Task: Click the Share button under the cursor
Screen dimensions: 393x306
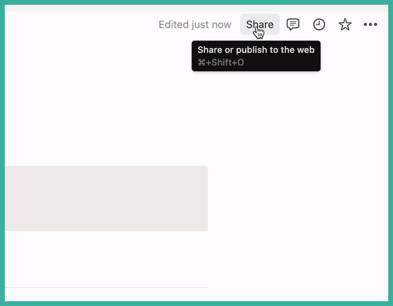Action: [x=260, y=24]
